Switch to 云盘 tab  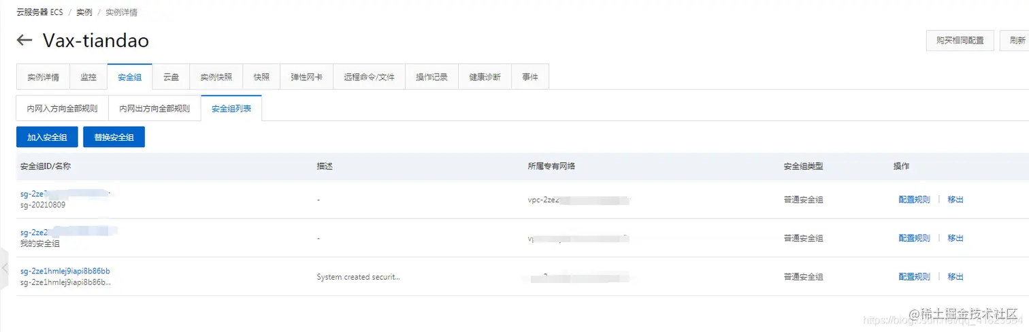(171, 77)
